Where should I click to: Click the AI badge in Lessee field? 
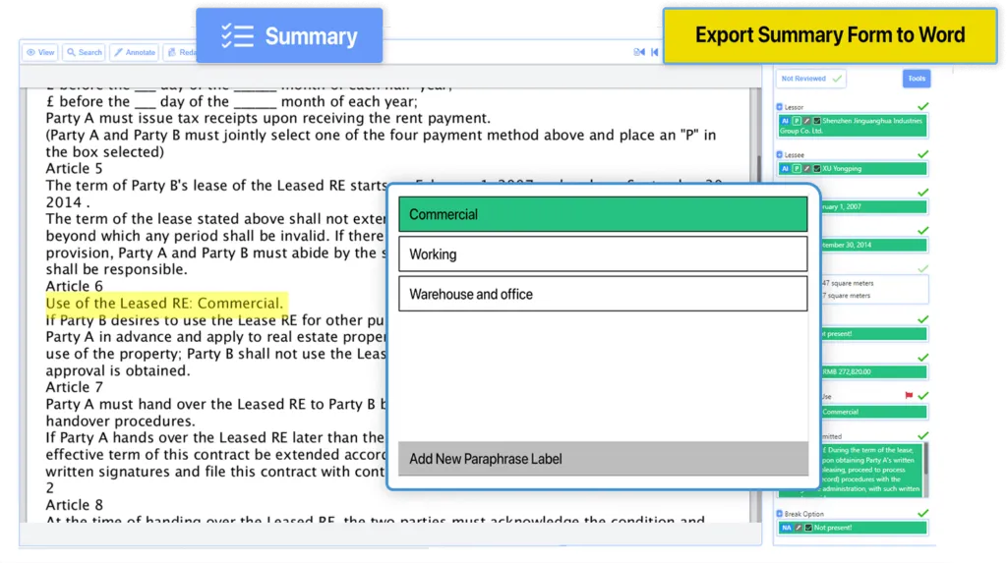(x=785, y=169)
